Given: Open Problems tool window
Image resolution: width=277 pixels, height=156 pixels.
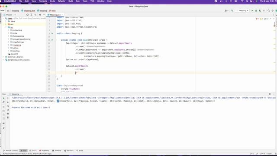Looking at the screenshot, I should coord(44,151).
